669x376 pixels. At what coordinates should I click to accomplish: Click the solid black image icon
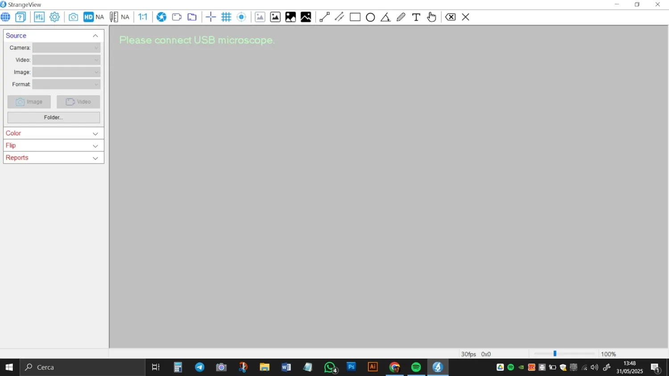point(306,17)
